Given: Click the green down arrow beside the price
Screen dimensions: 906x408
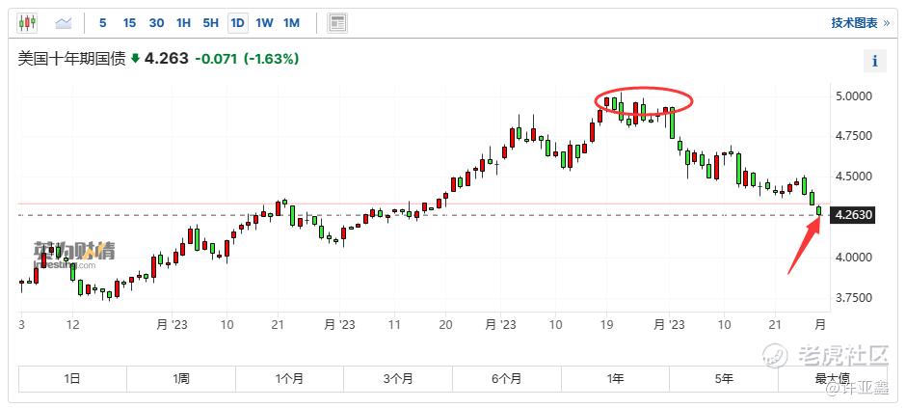Looking at the screenshot, I should click(x=136, y=59).
